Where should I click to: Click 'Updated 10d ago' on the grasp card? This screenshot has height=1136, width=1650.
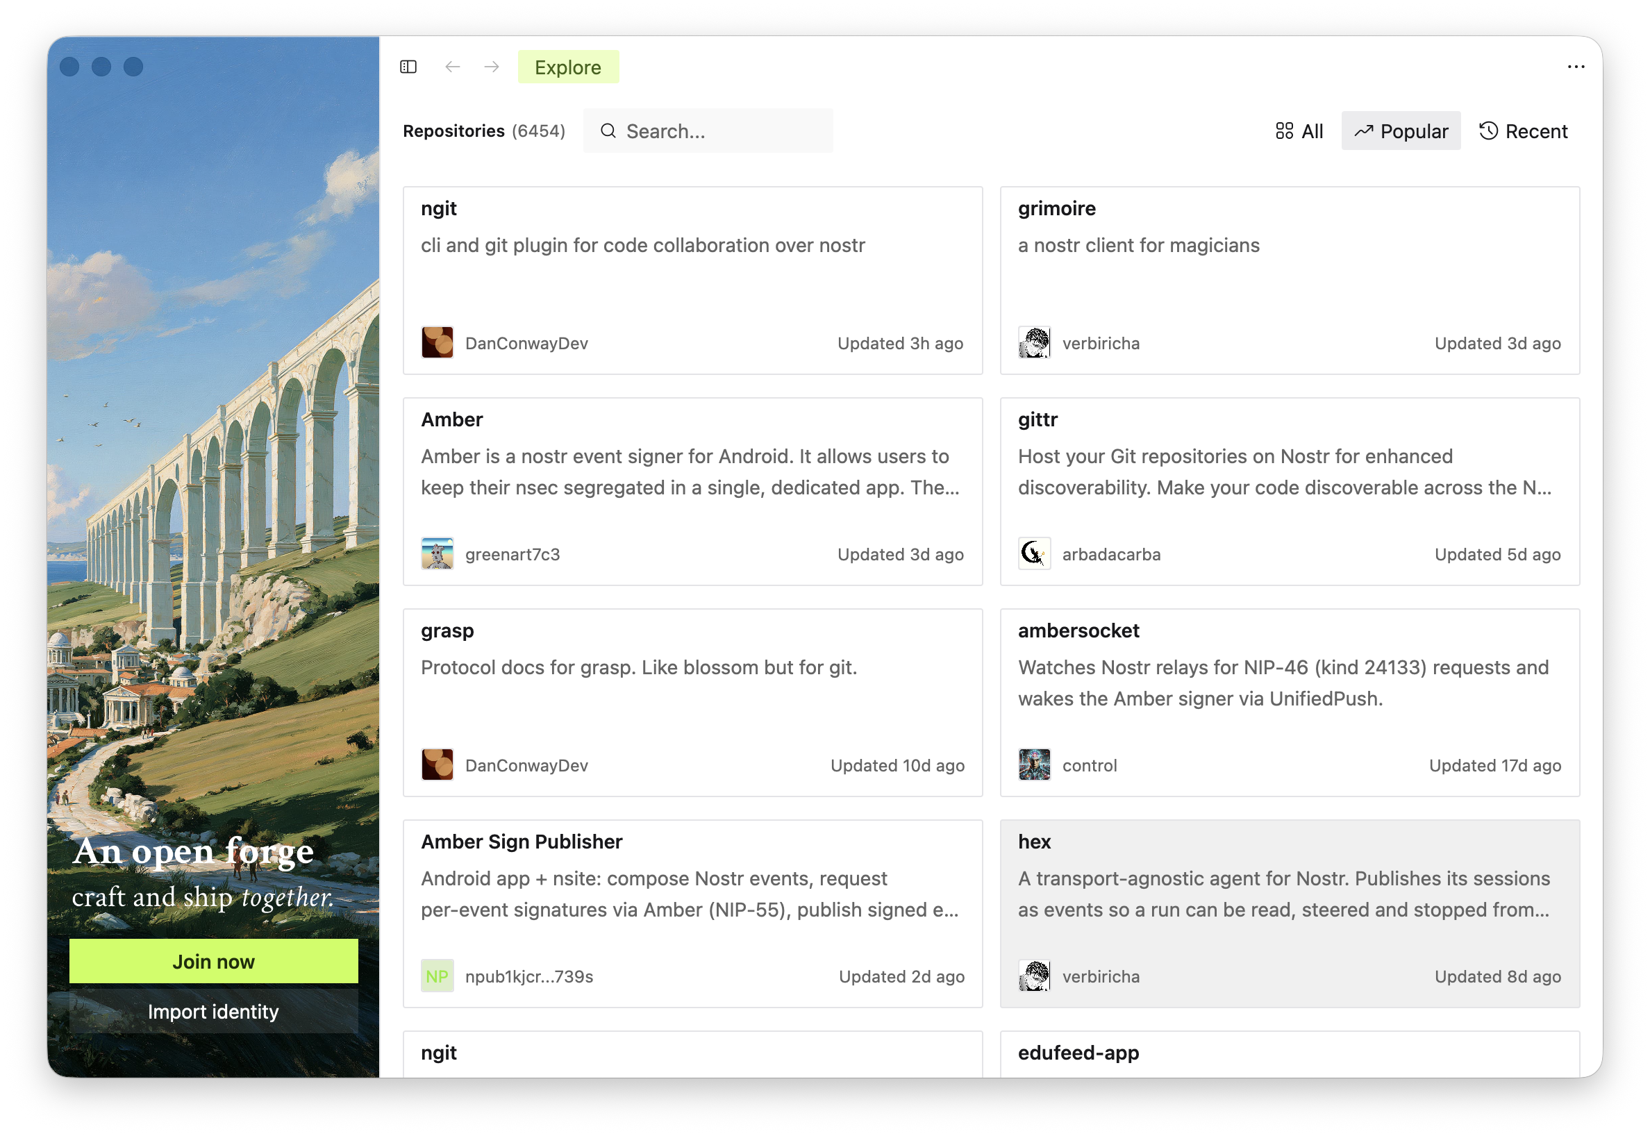pos(898,766)
